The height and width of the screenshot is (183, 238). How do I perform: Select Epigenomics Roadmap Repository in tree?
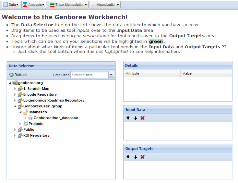[x=54, y=100]
